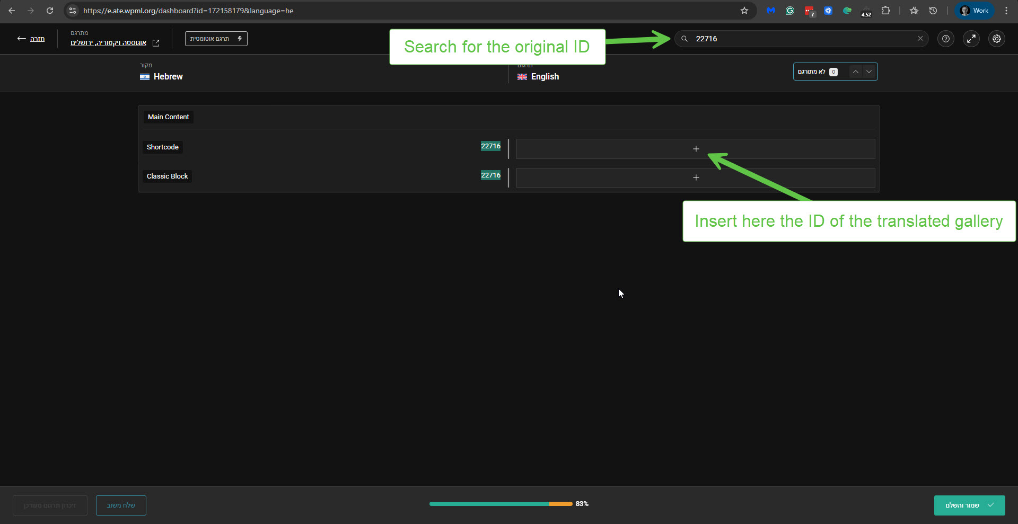Image resolution: width=1018 pixels, height=524 pixels.
Task: Open browser extensions puzzle icon
Action: click(885, 11)
